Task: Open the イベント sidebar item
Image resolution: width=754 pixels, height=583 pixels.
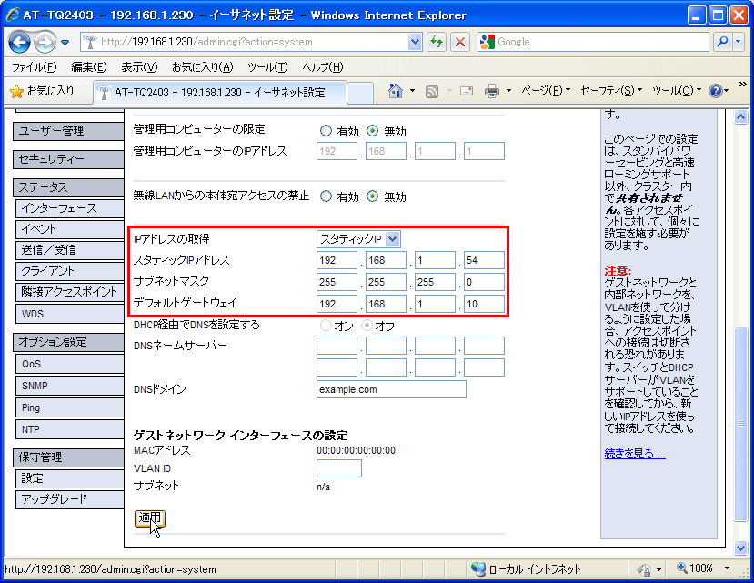Action: coord(70,229)
